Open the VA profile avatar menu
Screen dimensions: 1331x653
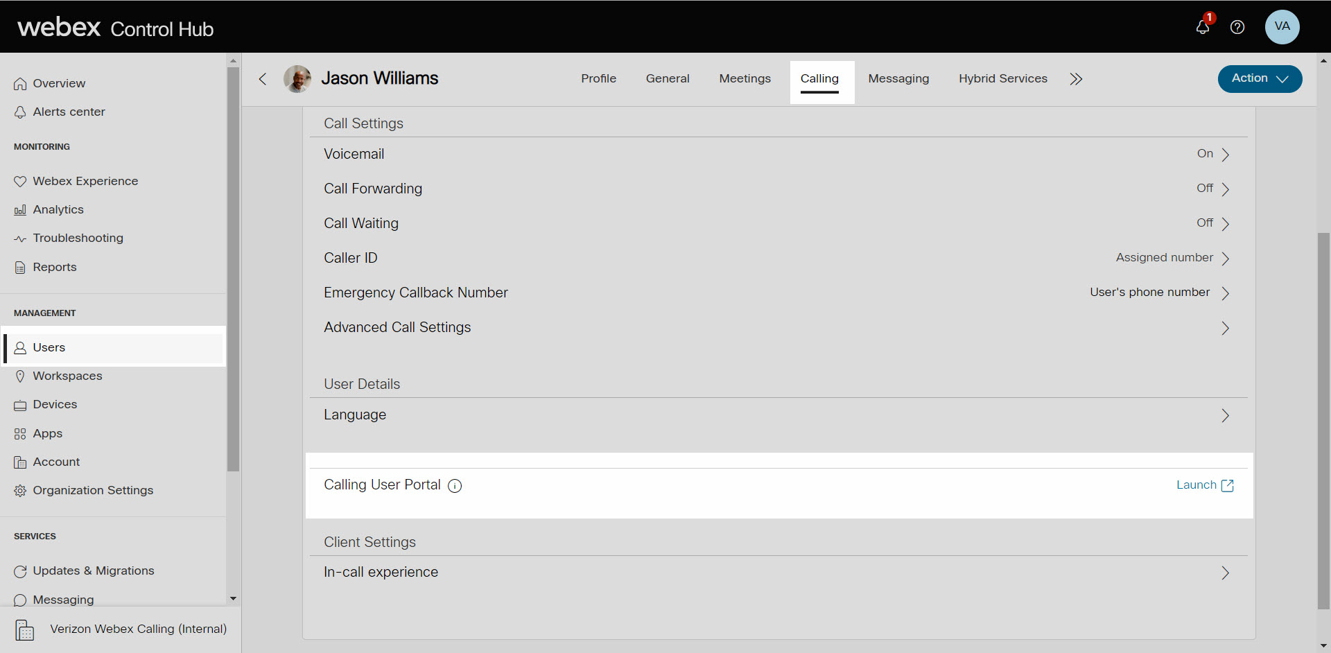tap(1282, 27)
